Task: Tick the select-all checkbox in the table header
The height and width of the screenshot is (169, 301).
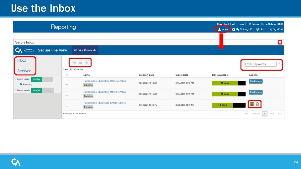Action: (66, 74)
